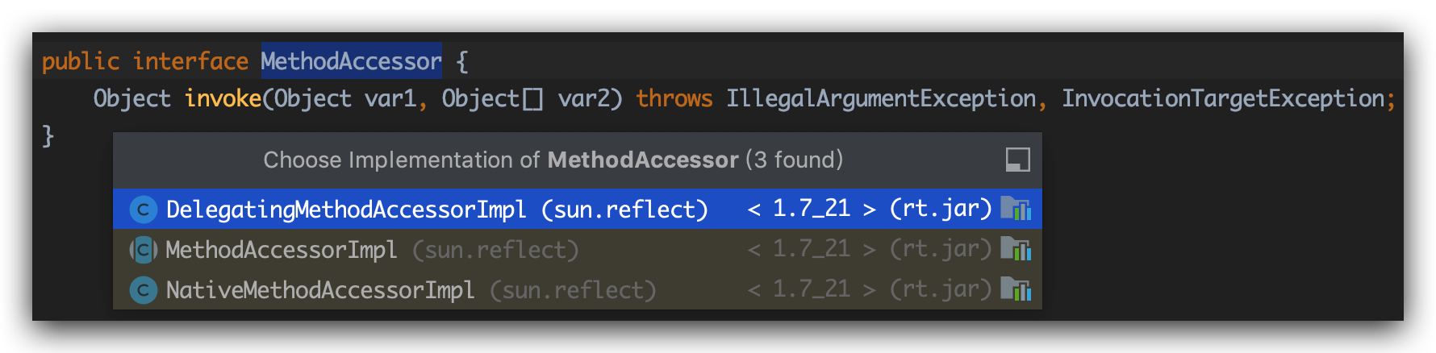The height and width of the screenshot is (353, 1436).
Task: Click the library icon on the MethodAccessorImpl row
Action: [x=1016, y=249]
